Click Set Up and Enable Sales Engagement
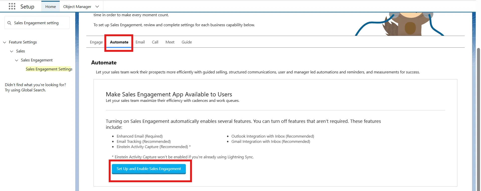The image size is (481, 191). pos(149,169)
